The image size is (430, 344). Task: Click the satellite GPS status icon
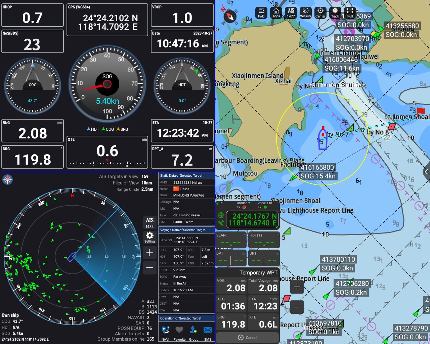coord(221,223)
